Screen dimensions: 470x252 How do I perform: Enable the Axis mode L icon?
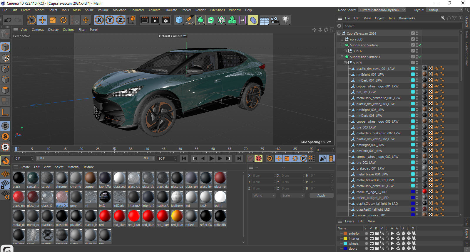click(x=5, y=112)
